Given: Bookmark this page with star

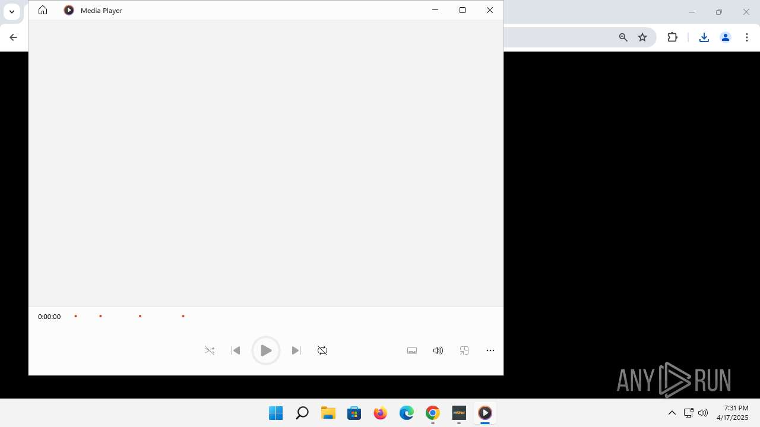Looking at the screenshot, I should (642, 37).
